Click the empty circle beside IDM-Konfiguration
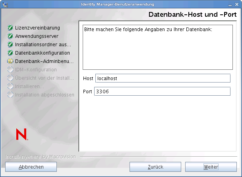 click(x=10, y=69)
